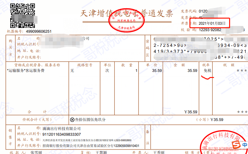Click the unit 次 under 单位 column
This screenshot has width=248, height=154.
[x=107, y=71]
